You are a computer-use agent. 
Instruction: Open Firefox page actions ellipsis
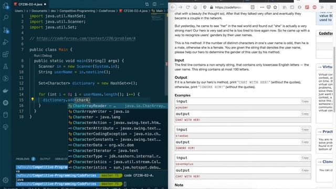click(x=262, y=7)
